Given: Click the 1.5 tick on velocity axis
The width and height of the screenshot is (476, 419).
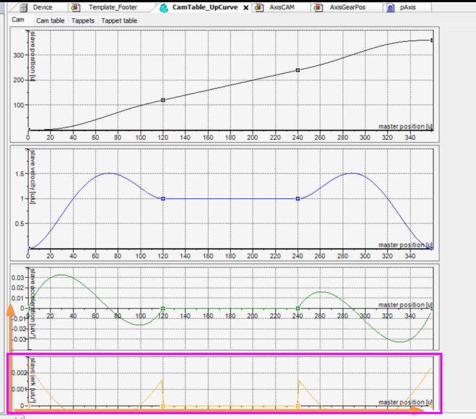Looking at the screenshot, I should [x=20, y=174].
